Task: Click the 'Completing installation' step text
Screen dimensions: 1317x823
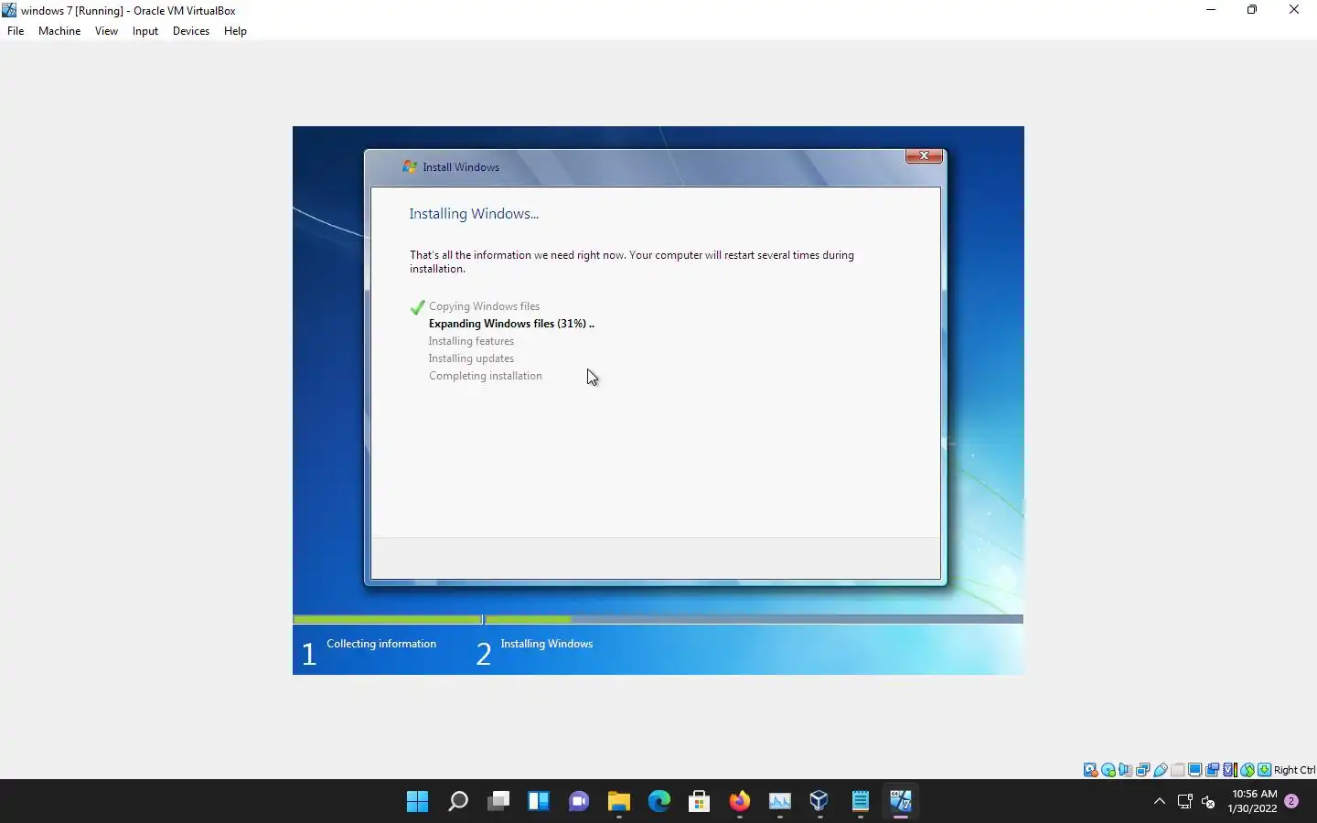Action: coord(485,376)
